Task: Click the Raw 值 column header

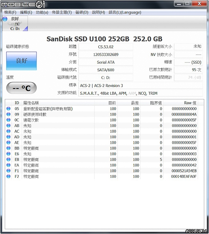Action: (181, 103)
